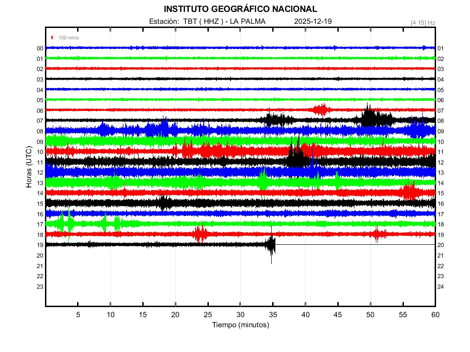Click hour label 24 on the right axis

click(440, 287)
